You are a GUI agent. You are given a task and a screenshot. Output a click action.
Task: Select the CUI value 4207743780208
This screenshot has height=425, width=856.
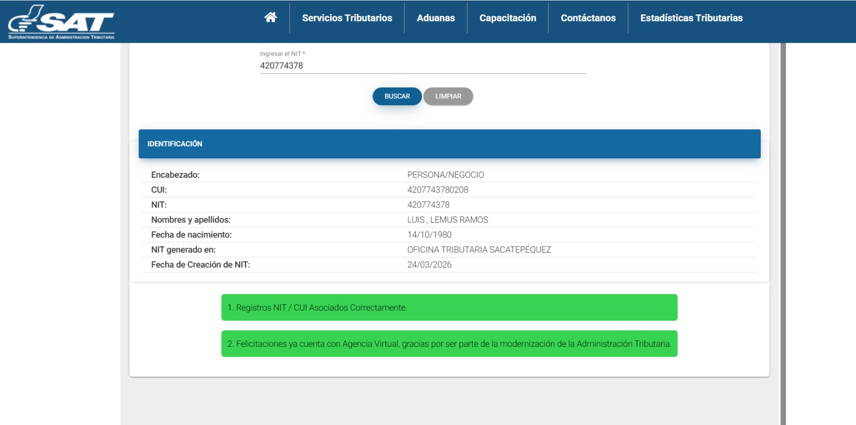tap(438, 190)
